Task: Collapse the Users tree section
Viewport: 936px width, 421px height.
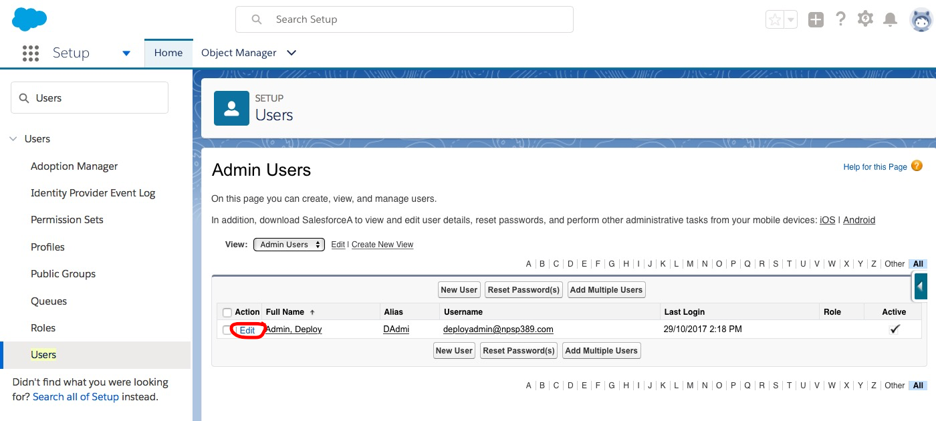Action: [x=13, y=139]
